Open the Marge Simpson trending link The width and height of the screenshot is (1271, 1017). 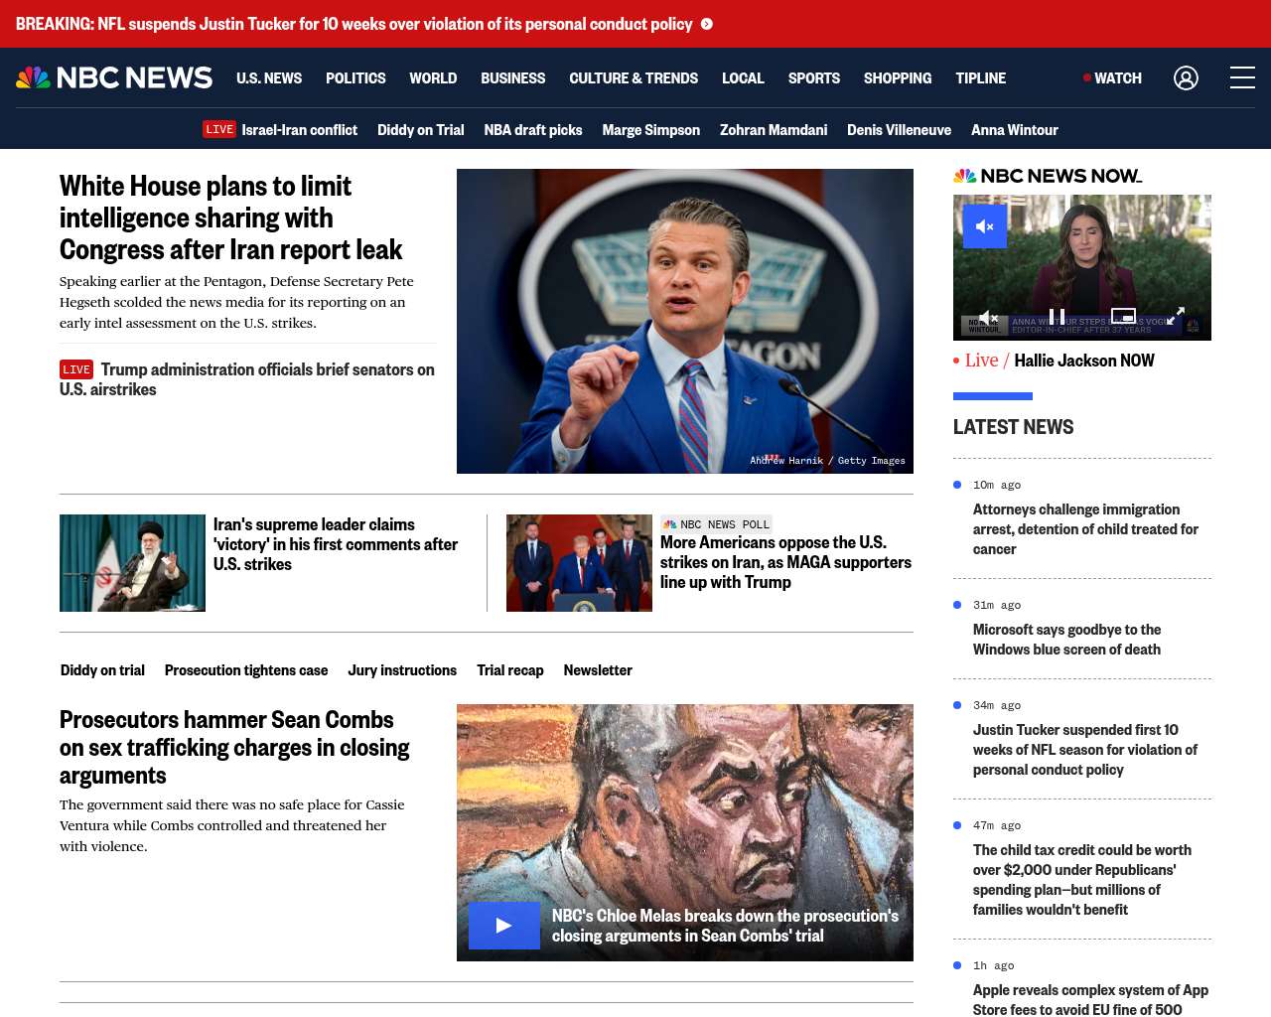650,130
